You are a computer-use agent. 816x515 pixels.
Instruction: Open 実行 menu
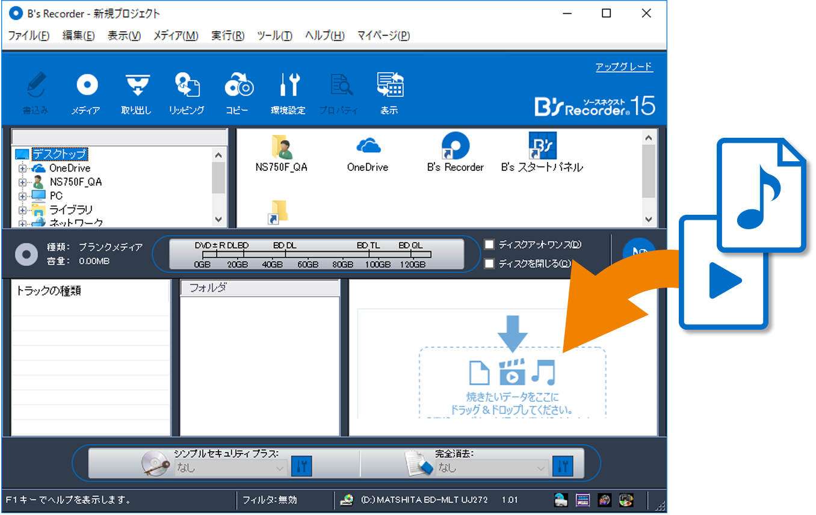pyautogui.click(x=227, y=35)
